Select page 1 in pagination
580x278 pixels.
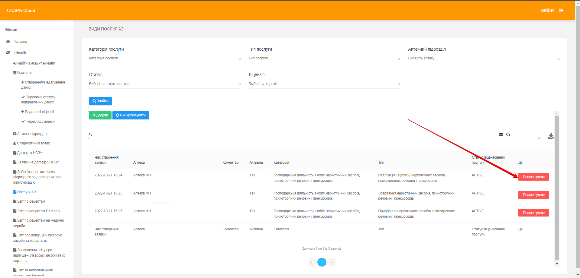(x=322, y=262)
